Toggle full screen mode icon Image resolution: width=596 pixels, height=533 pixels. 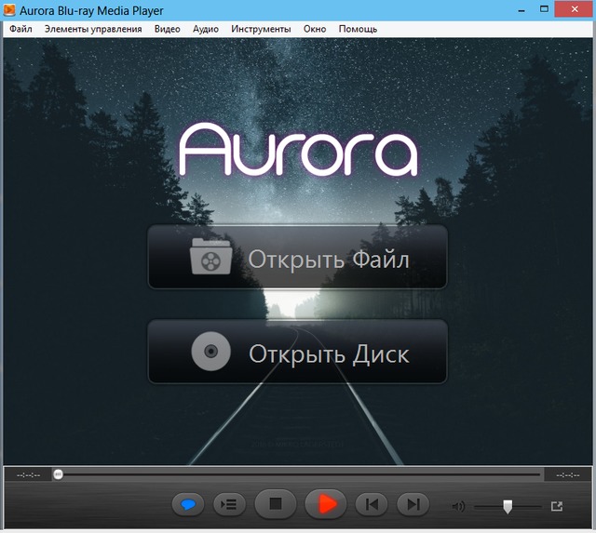click(557, 506)
